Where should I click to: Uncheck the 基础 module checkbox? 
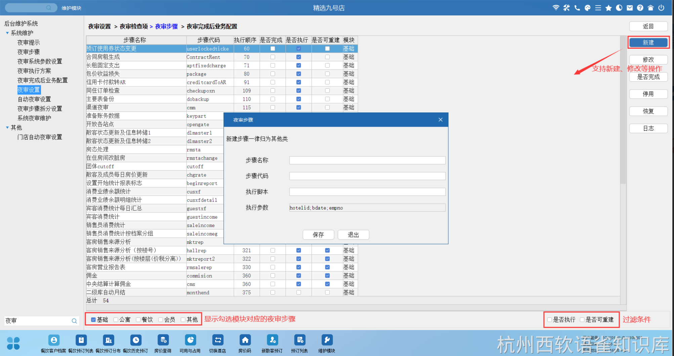coord(93,320)
